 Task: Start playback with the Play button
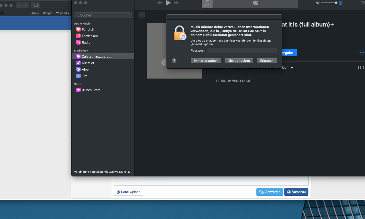tap(168, 3)
